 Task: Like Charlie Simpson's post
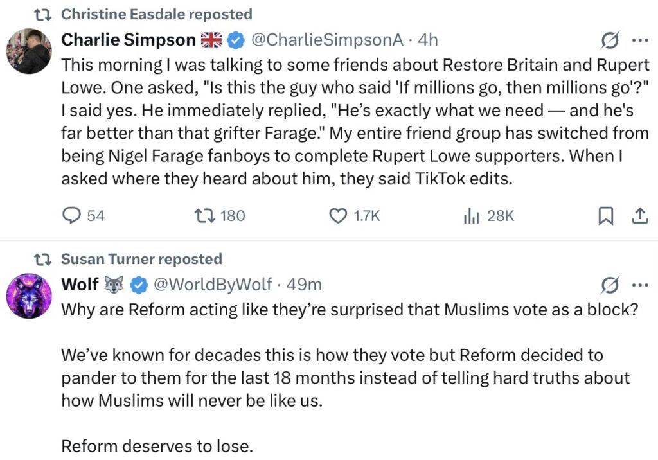pyautogui.click(x=338, y=216)
